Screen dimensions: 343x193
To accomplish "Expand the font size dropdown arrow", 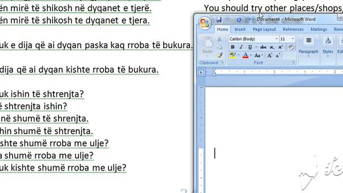I will click(x=293, y=39).
